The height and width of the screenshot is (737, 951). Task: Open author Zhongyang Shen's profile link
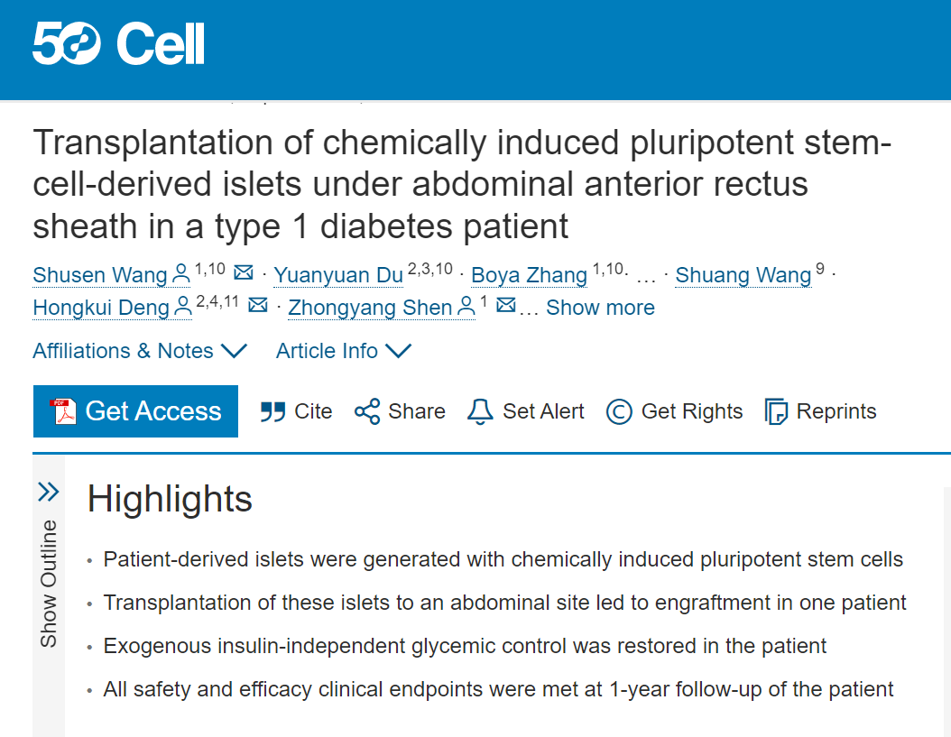click(370, 308)
